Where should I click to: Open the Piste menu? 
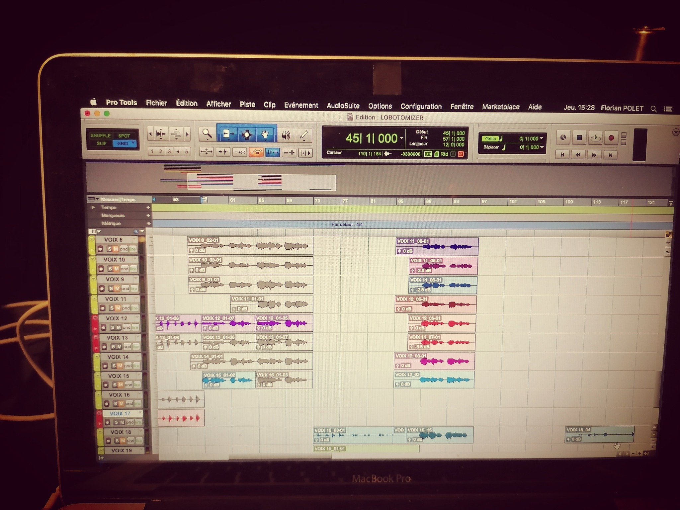point(247,105)
